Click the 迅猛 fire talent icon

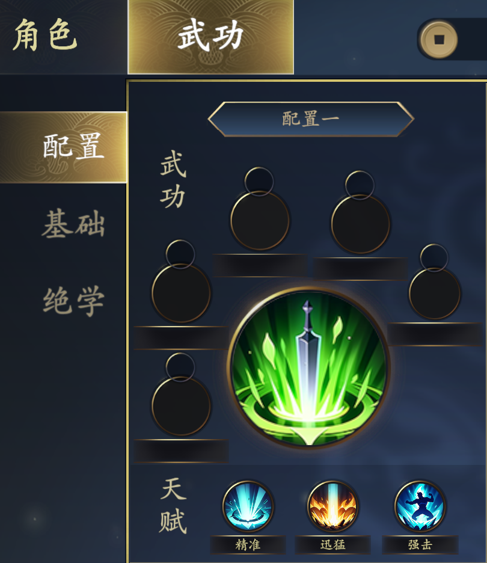click(333, 506)
